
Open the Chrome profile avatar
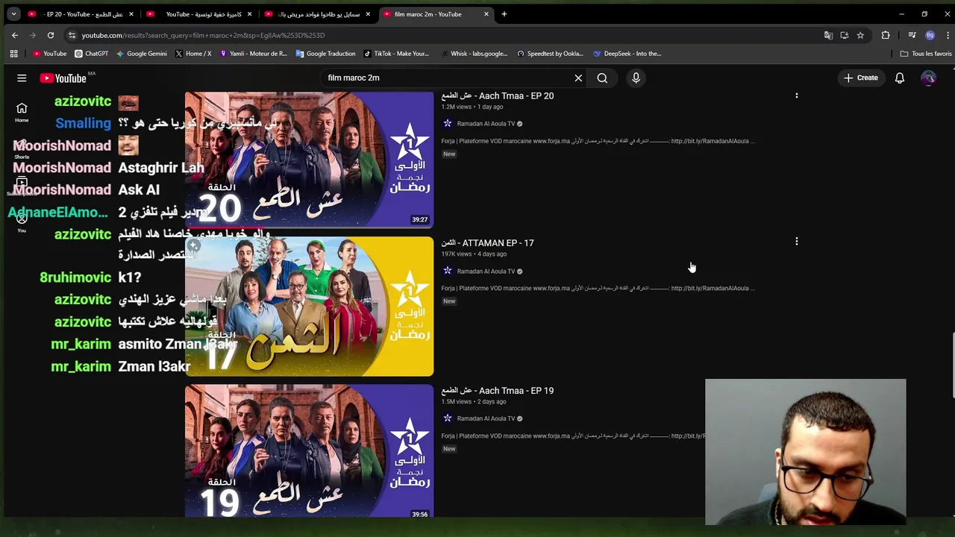930,35
